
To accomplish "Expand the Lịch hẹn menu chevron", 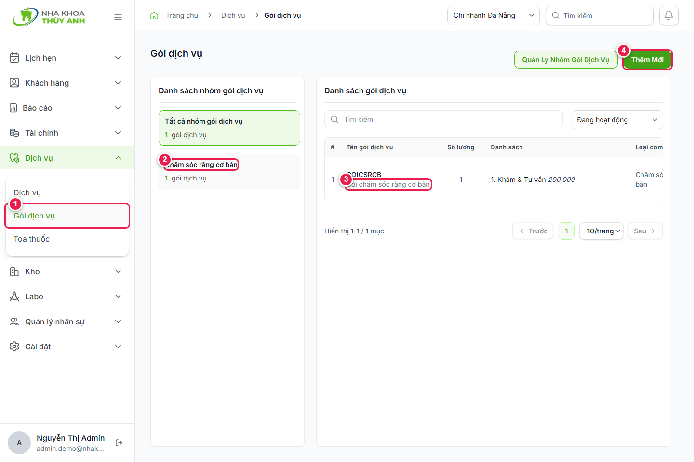I will click(x=118, y=58).
